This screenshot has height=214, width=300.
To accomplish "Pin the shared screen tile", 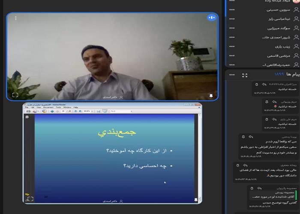I will [196, 200].
